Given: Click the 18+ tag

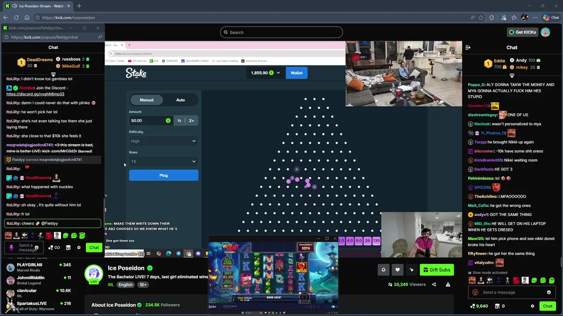Looking at the screenshot, I should point(143,284).
